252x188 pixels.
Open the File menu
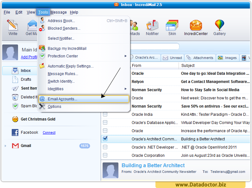tap(7, 12)
